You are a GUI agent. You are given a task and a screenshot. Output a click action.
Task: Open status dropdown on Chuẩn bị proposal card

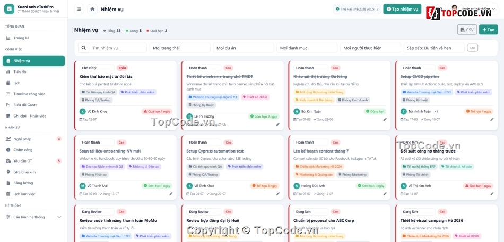tap(311, 212)
